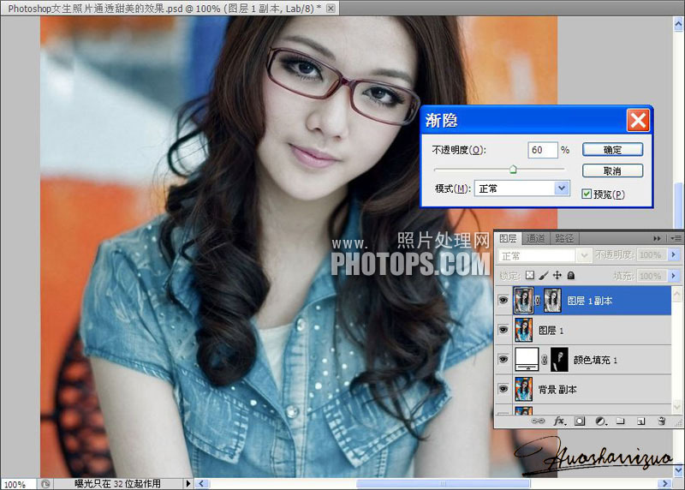Click the zoom percentage field 100%

click(18, 484)
